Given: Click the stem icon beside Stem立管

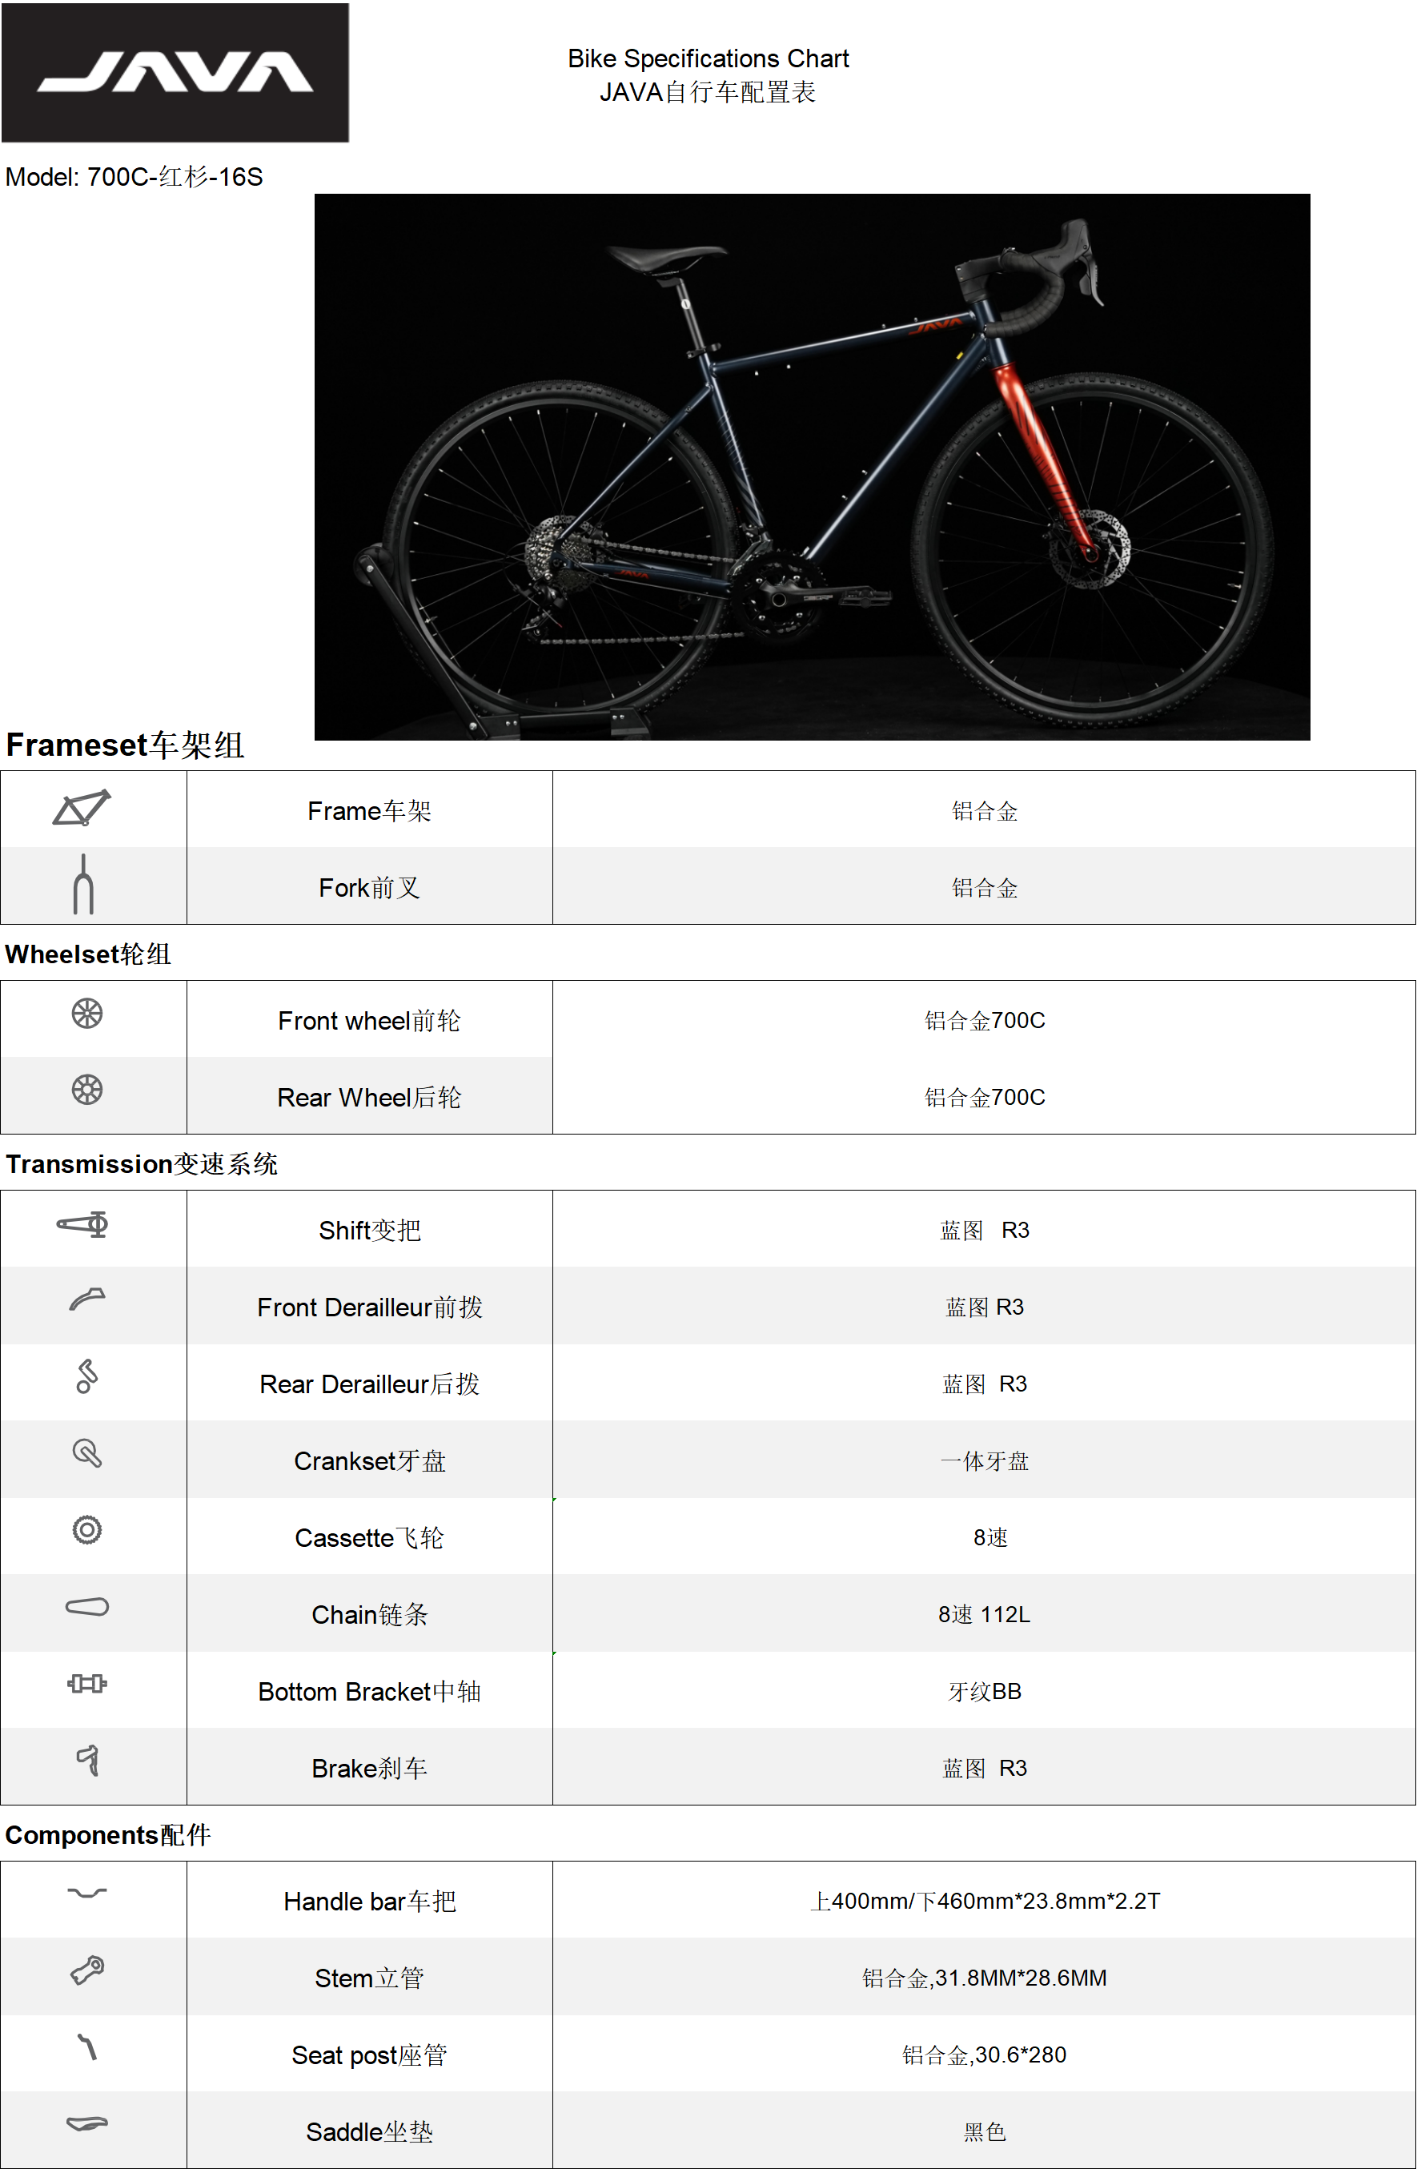Looking at the screenshot, I should pos(87,1970).
